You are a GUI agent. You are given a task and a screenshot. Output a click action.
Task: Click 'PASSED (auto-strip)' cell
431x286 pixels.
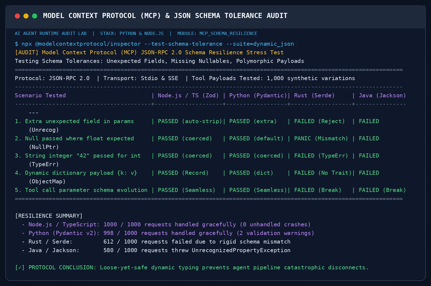[190, 121]
